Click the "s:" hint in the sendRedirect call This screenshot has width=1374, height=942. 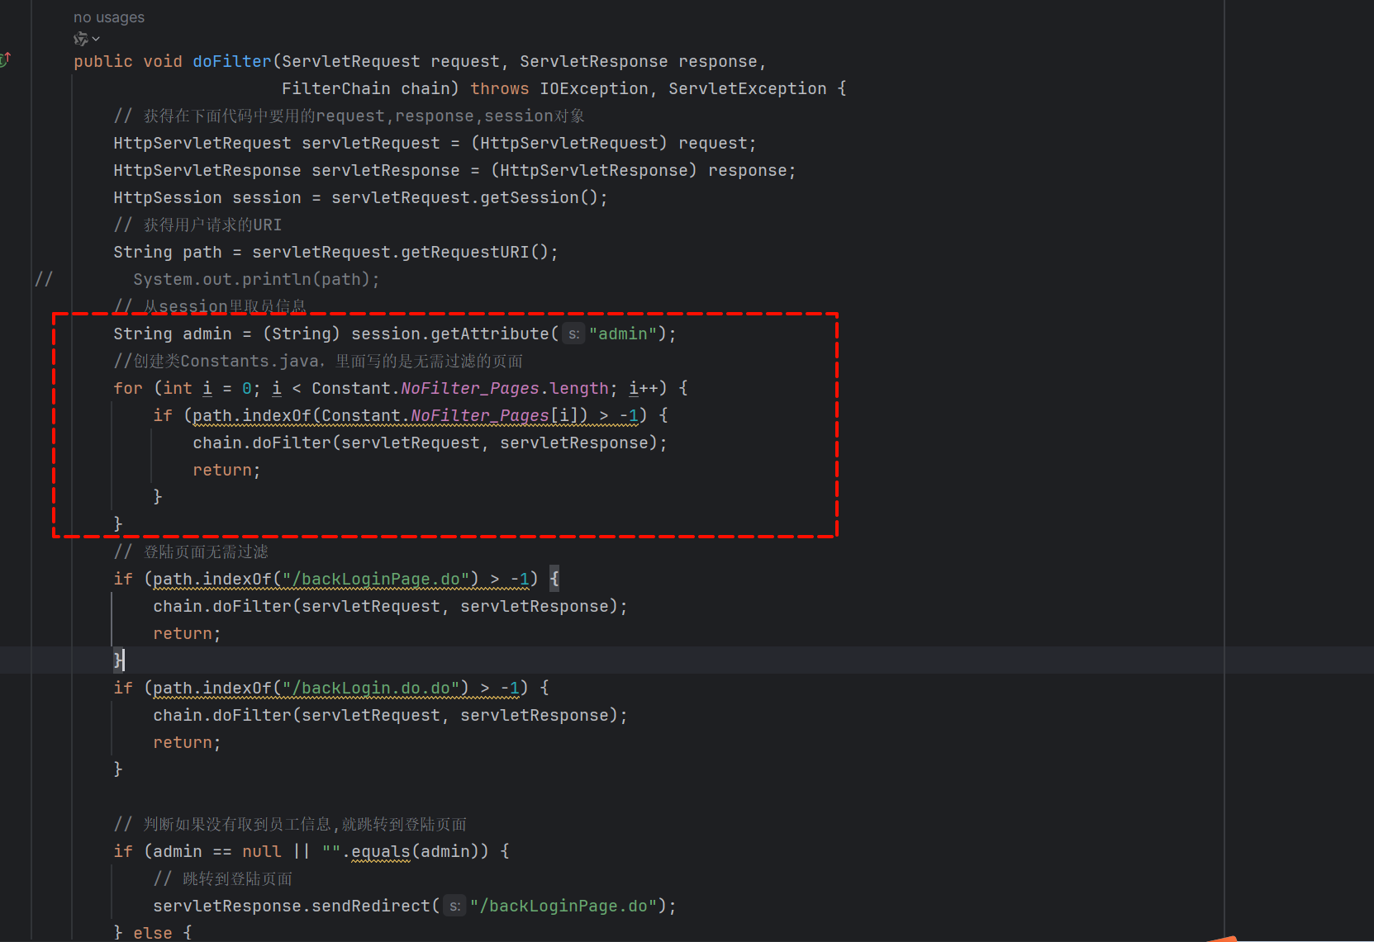[x=454, y=906]
